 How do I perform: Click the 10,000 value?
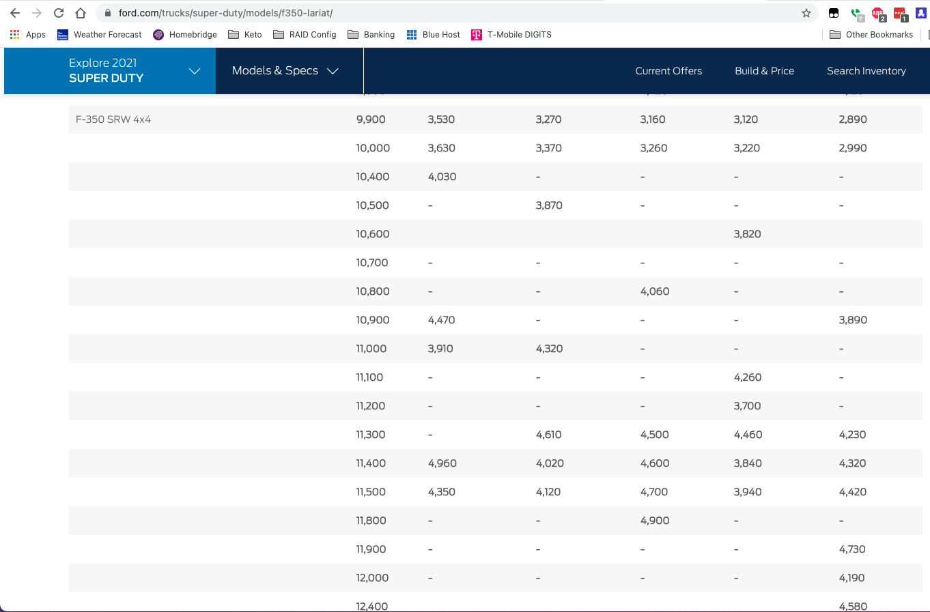point(373,148)
